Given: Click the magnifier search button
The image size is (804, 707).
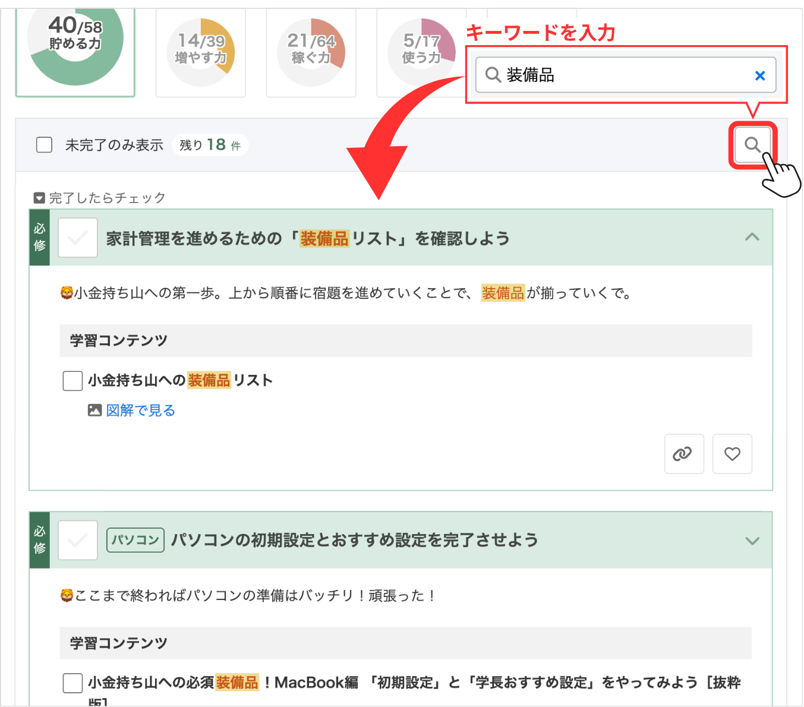Looking at the screenshot, I should tap(752, 145).
